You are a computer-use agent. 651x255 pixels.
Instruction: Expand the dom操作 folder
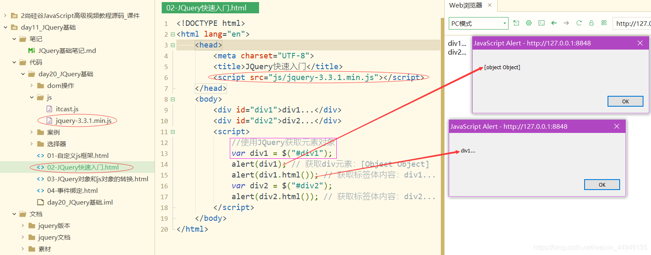(31, 85)
